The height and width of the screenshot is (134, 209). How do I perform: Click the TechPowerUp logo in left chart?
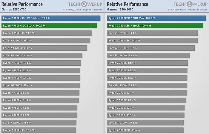[x=85, y=4]
